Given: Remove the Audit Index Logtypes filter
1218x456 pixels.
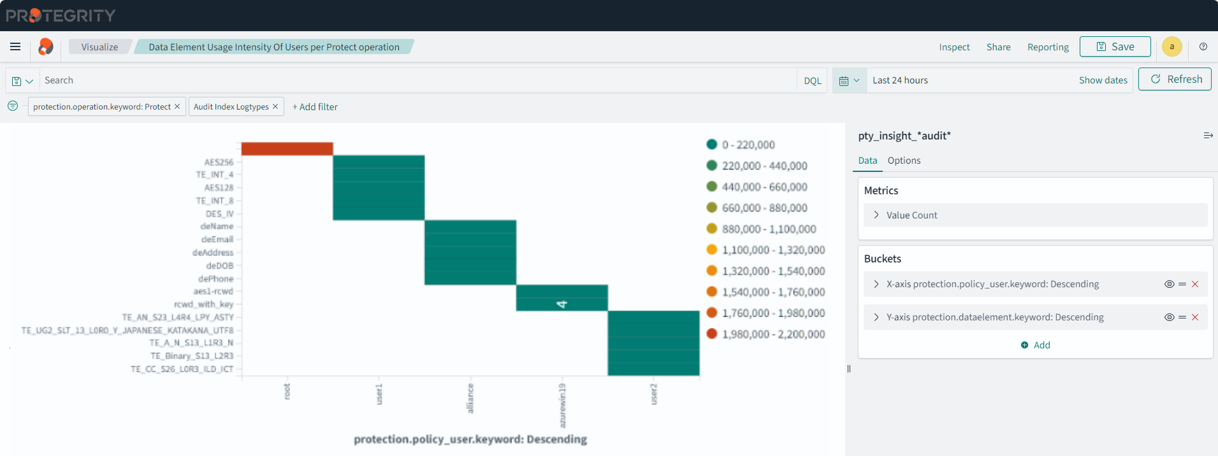Looking at the screenshot, I should tap(275, 106).
